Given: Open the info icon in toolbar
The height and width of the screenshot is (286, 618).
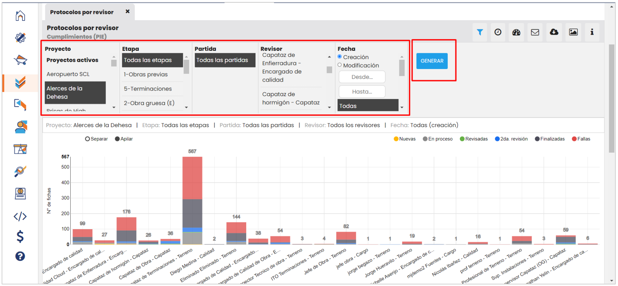Looking at the screenshot, I should 592,32.
